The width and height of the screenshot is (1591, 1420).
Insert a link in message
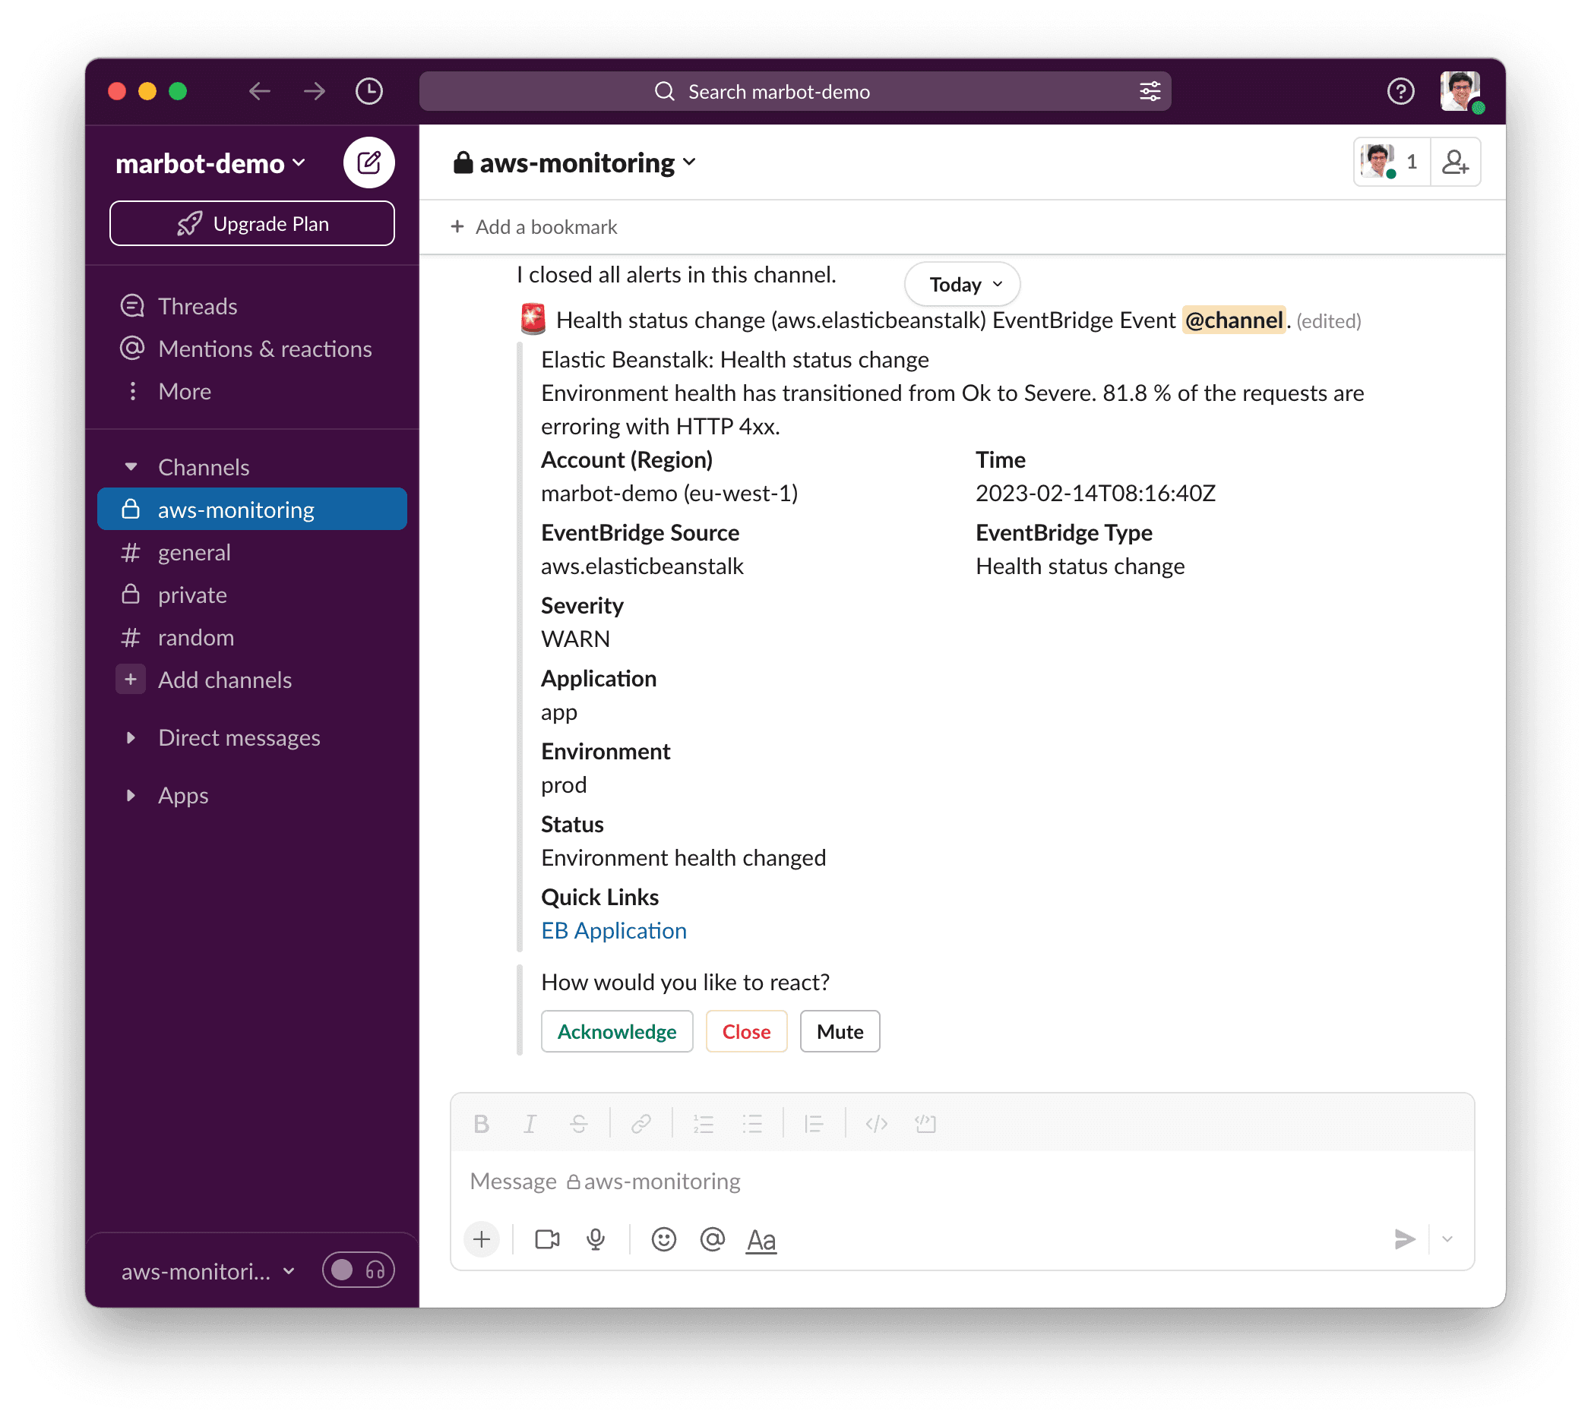point(642,1125)
